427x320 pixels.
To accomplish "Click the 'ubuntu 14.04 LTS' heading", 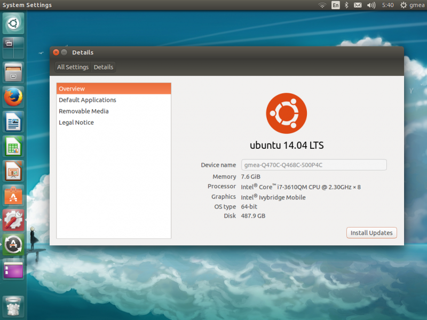I will coord(287,145).
